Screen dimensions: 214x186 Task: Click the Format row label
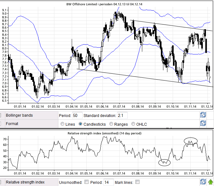click(x=13, y=124)
